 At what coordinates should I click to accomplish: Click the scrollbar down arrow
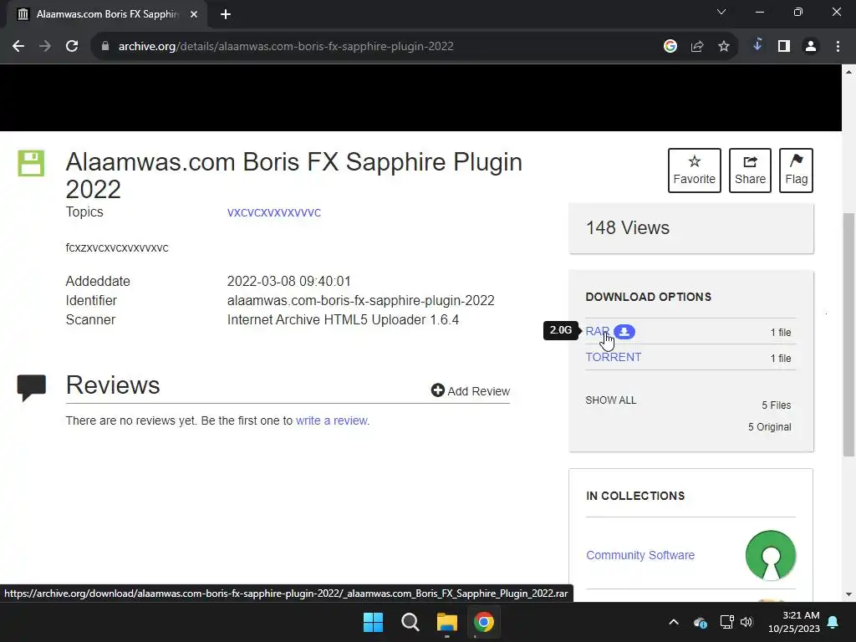(x=848, y=594)
